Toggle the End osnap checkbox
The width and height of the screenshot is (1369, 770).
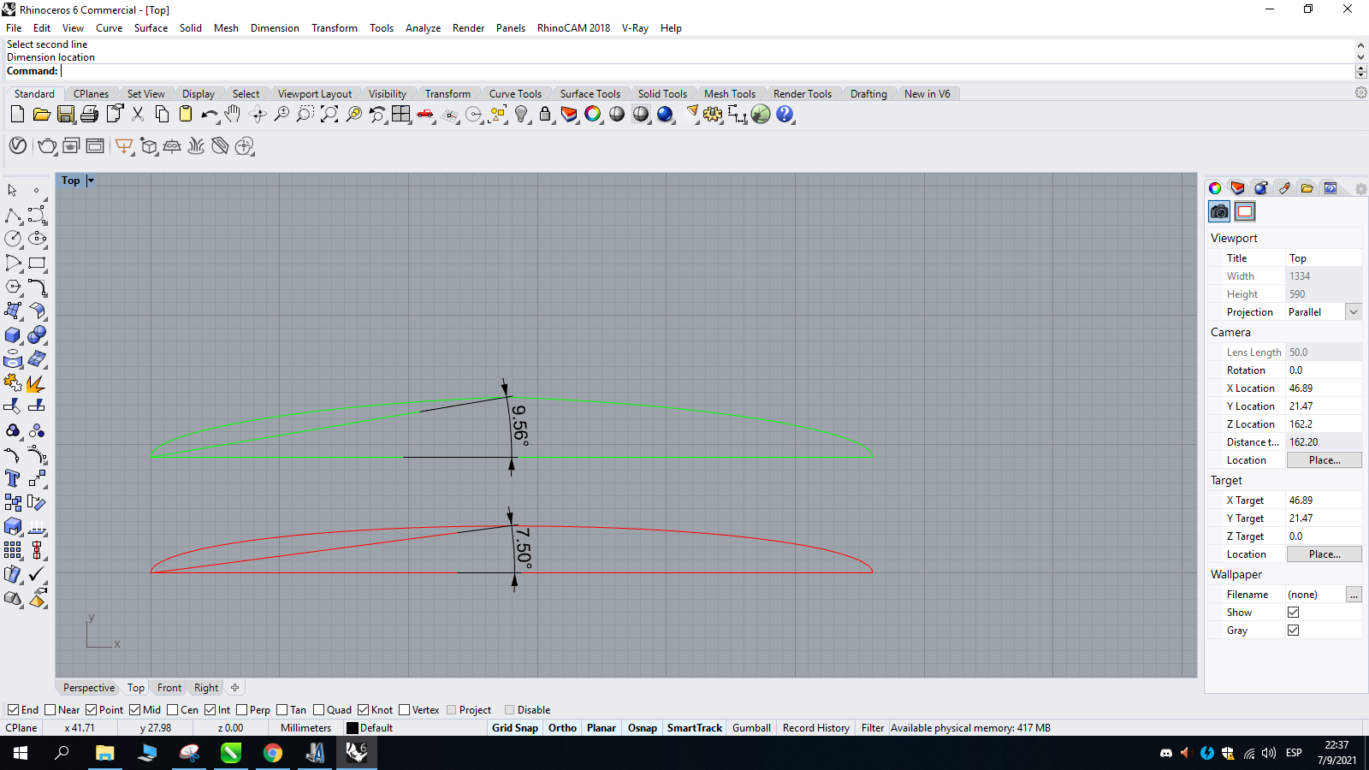click(x=14, y=710)
